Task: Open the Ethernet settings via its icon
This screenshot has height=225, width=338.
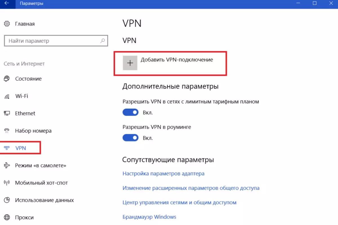Action: (7, 113)
